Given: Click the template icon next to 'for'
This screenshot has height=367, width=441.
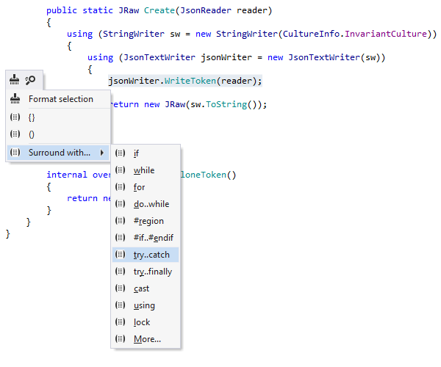Looking at the screenshot, I should tap(121, 187).
